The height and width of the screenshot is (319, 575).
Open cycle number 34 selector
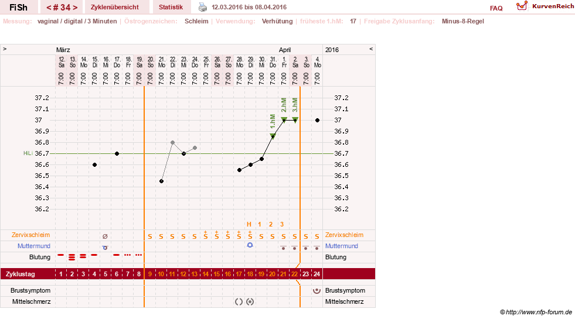[62, 8]
